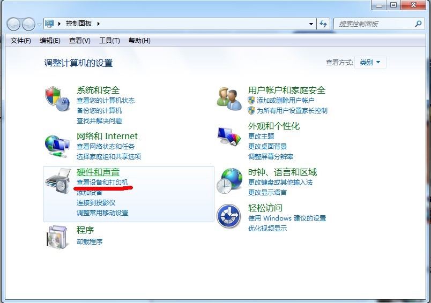
Task: Open 用户帐户和家庭安全 category heading
Action: pyautogui.click(x=287, y=90)
